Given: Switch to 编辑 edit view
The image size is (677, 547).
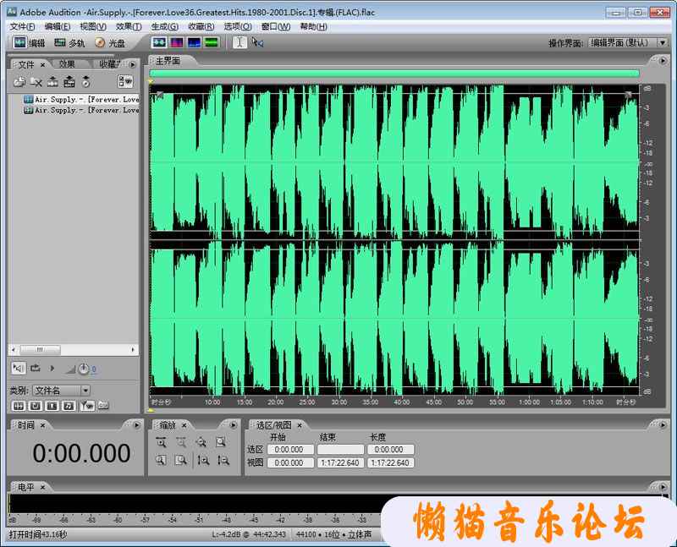Looking at the screenshot, I should pos(29,43).
